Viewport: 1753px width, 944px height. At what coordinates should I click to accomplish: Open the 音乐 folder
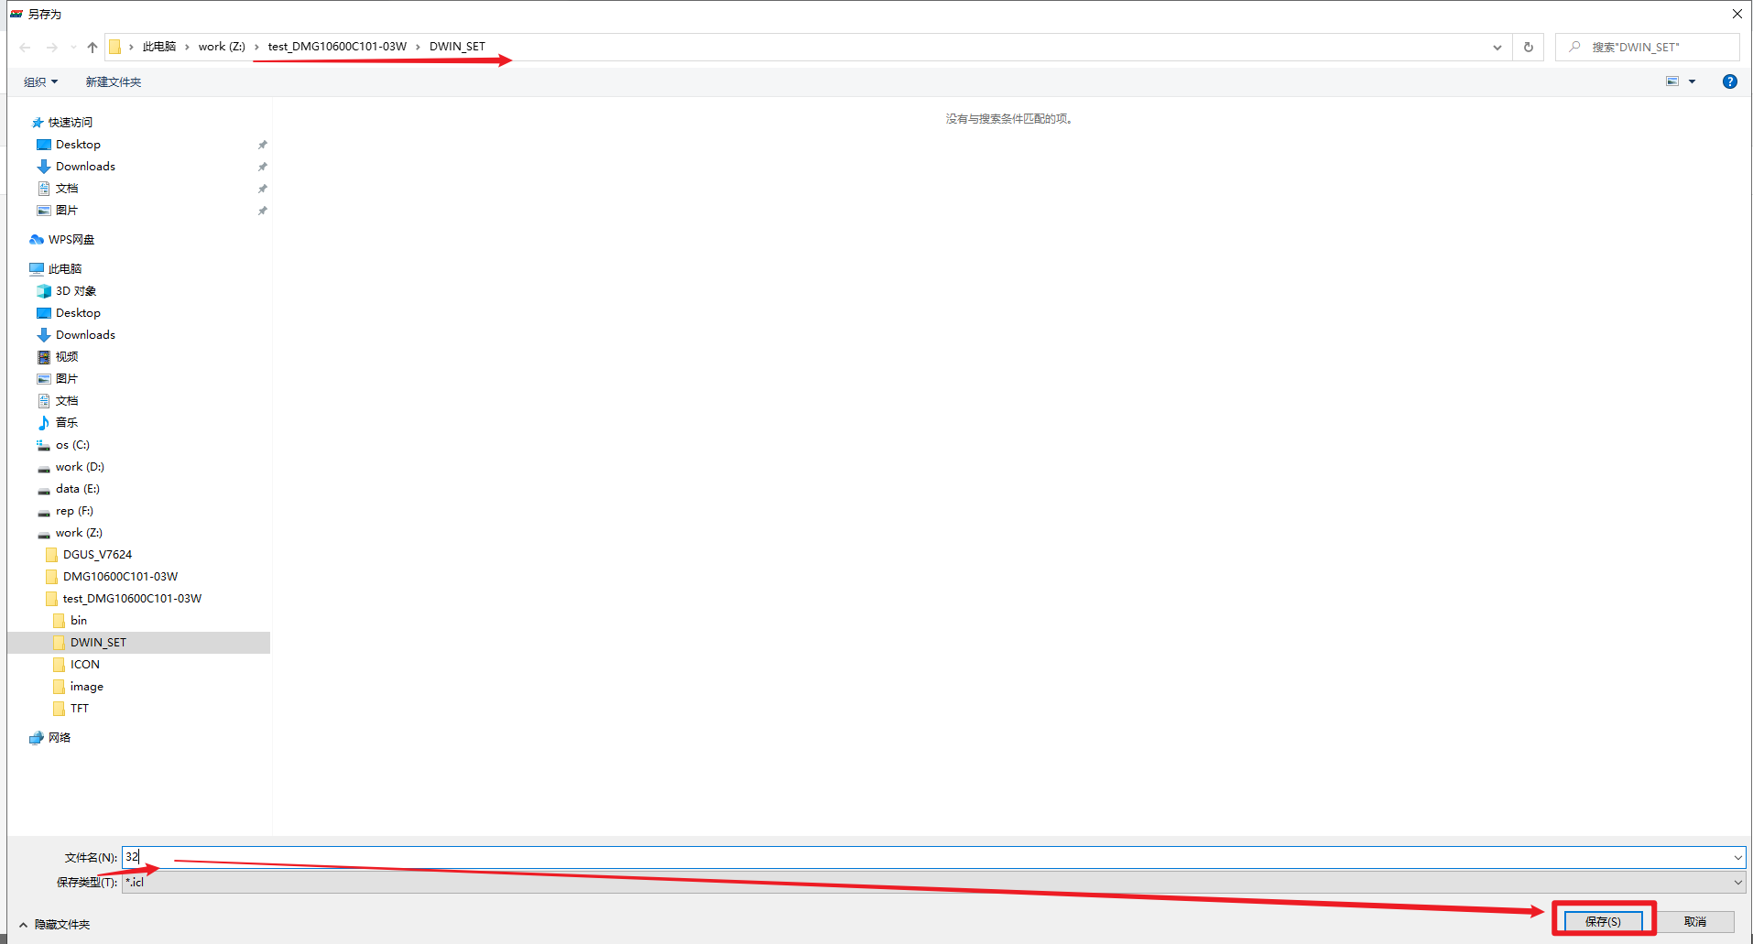(x=67, y=423)
